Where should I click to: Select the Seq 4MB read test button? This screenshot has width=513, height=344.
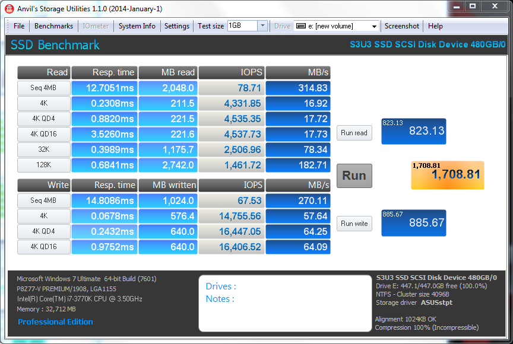[x=43, y=88]
